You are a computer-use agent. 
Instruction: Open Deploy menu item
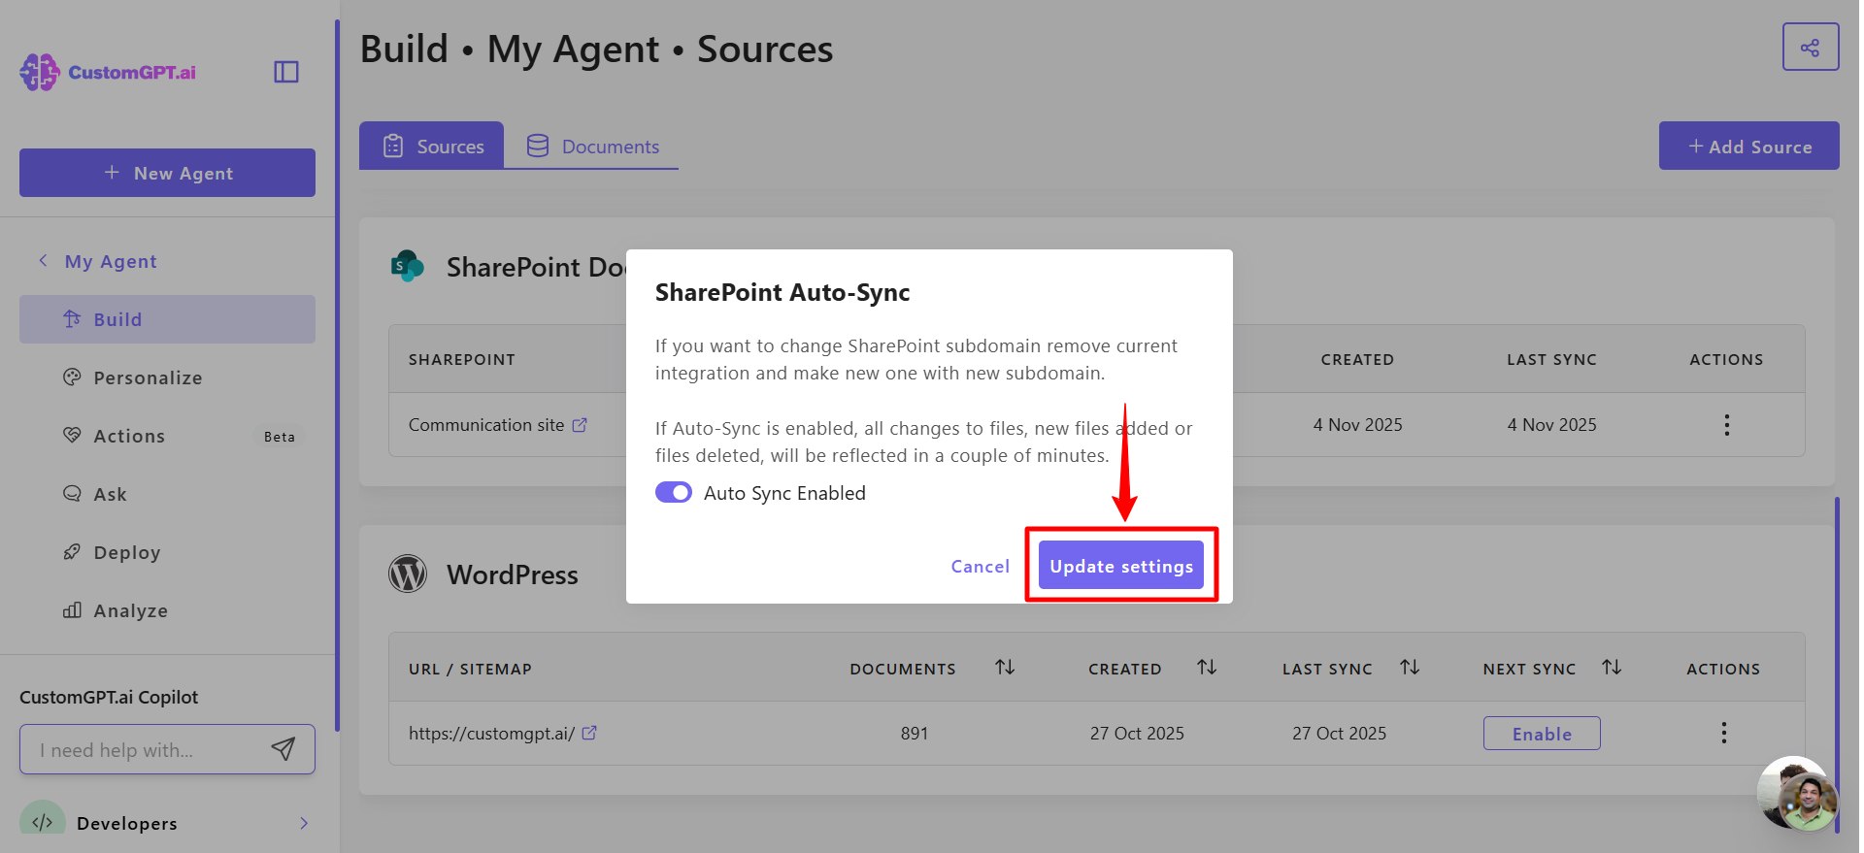click(167, 552)
